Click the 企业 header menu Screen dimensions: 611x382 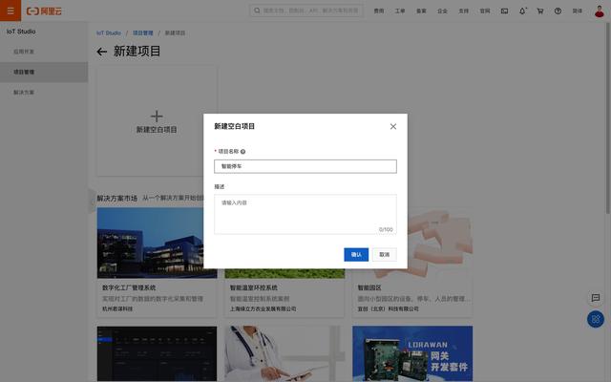click(x=442, y=11)
